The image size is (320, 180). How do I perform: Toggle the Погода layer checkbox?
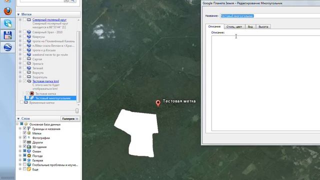pos(24,155)
